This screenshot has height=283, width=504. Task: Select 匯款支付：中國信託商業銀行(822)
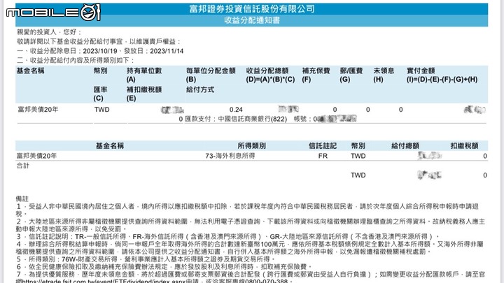click(x=236, y=119)
